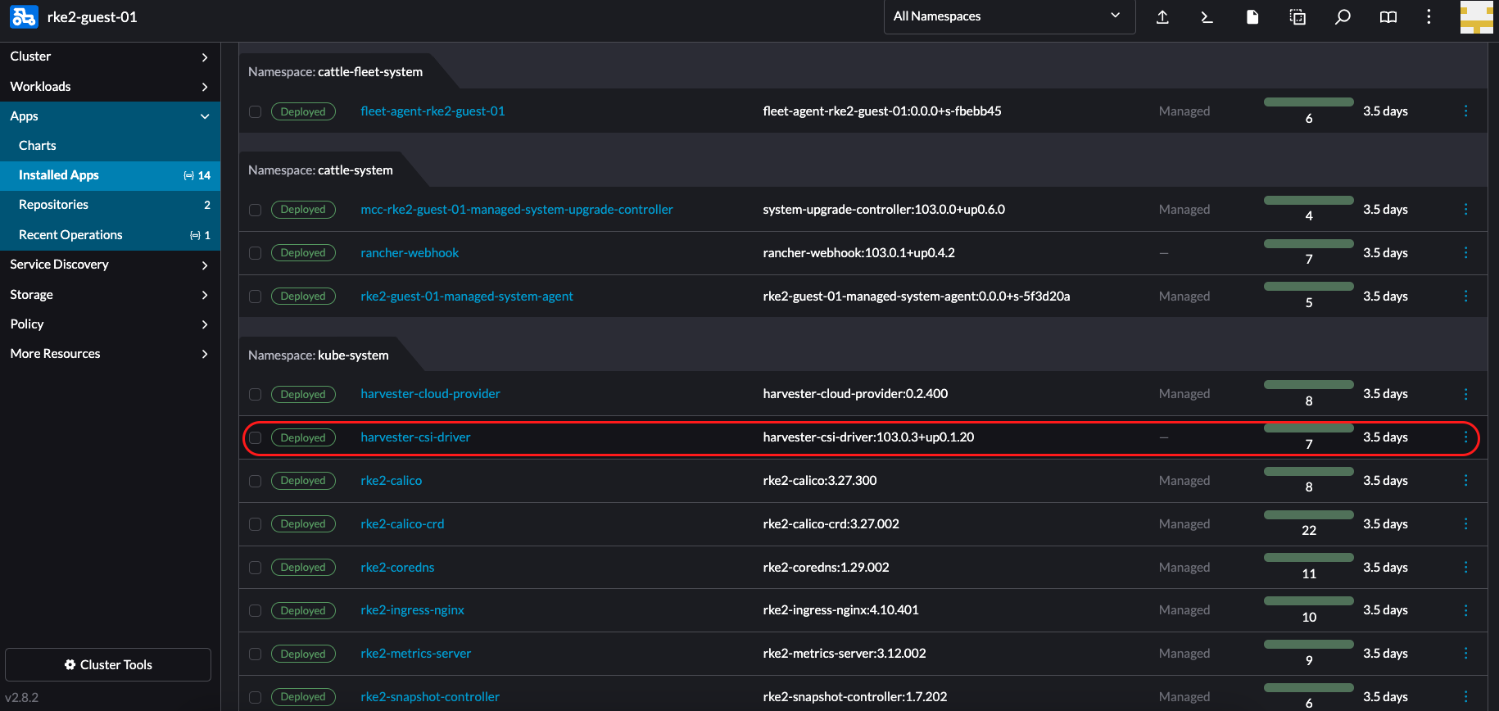1499x711 pixels.
Task: Tick the fleet-agent-rke2-guest-01 checkbox
Action: click(256, 111)
